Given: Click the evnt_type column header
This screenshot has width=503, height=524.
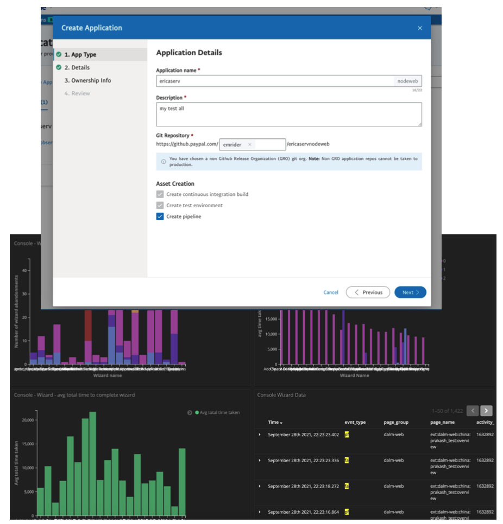Looking at the screenshot, I should pos(355,423).
